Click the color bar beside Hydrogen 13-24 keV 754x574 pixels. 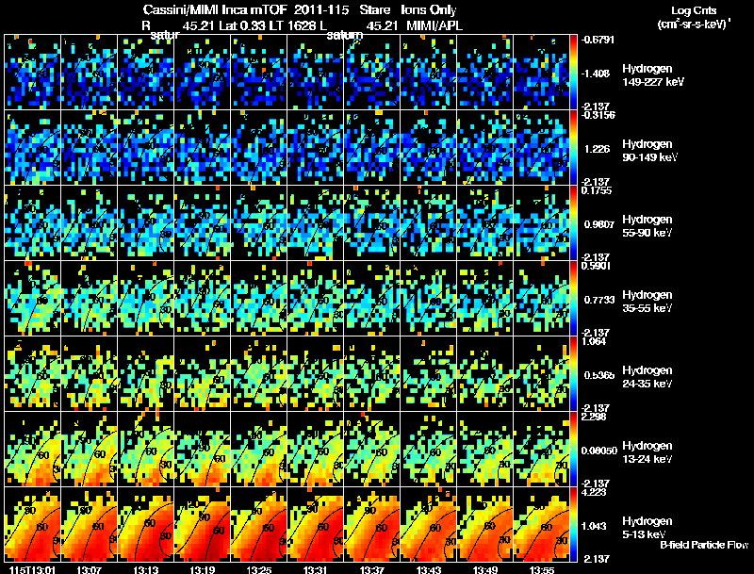pos(573,449)
